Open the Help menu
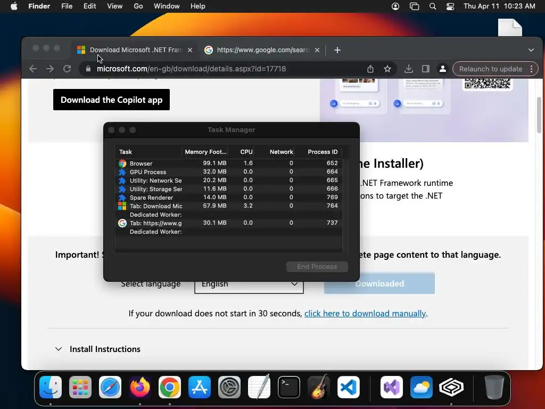545x409 pixels. tap(198, 6)
